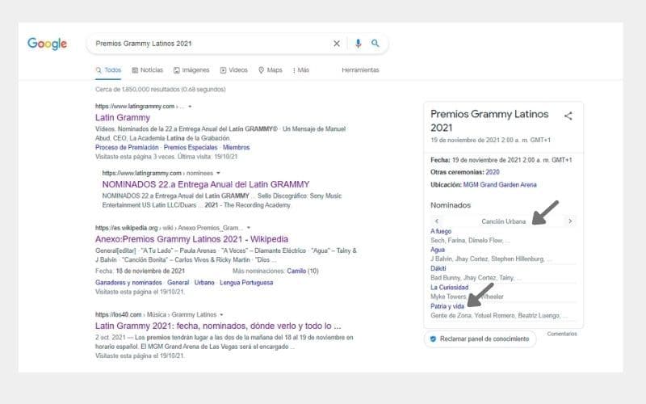Open the La Curiosidad nominee link
646x404 pixels.
[450, 288]
